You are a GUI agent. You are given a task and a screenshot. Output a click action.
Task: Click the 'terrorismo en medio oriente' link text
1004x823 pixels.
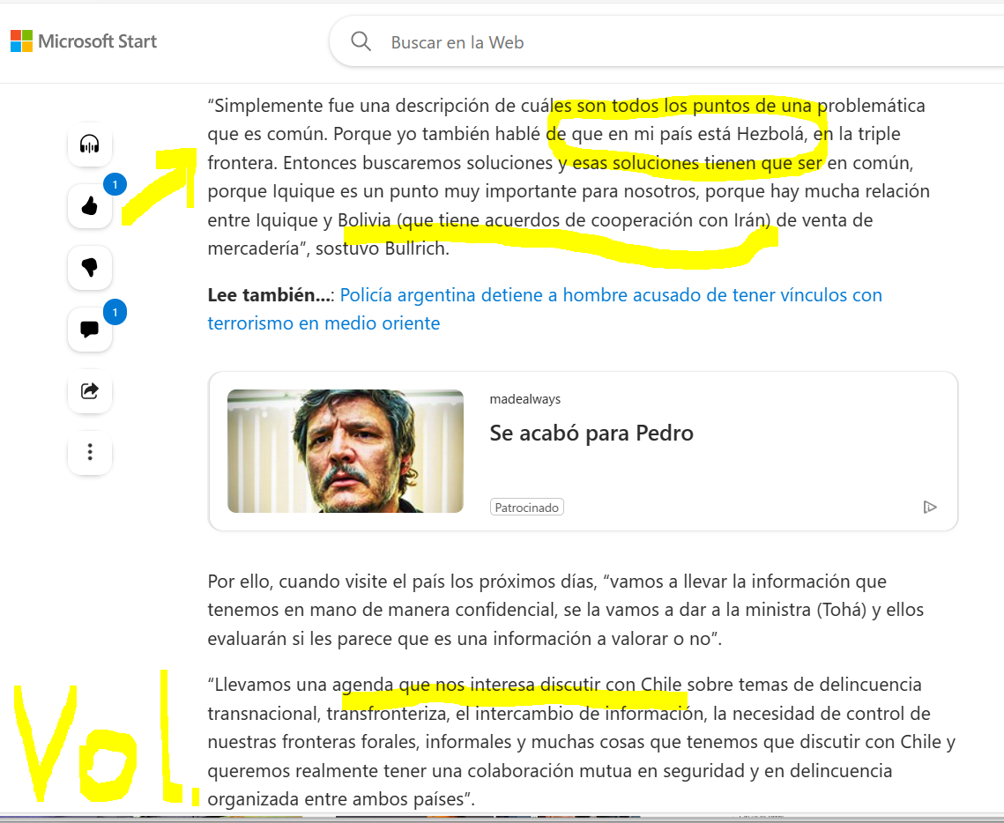point(324,323)
